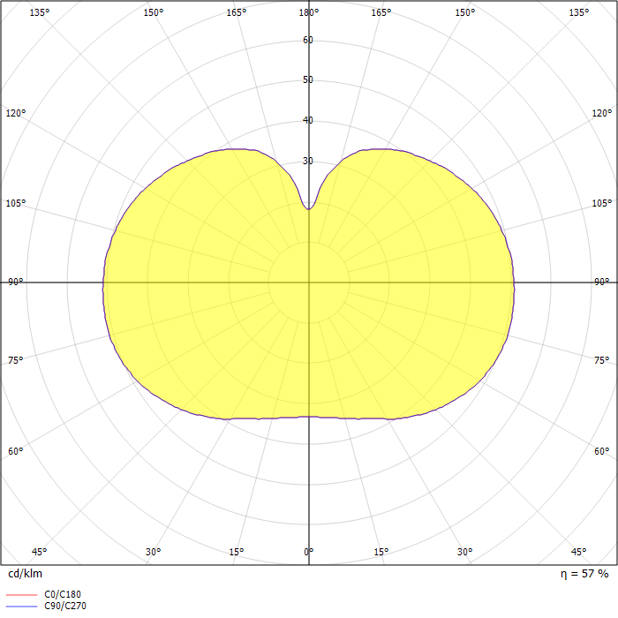Click the cd/klm unit label
618x618 pixels.
pos(26,574)
